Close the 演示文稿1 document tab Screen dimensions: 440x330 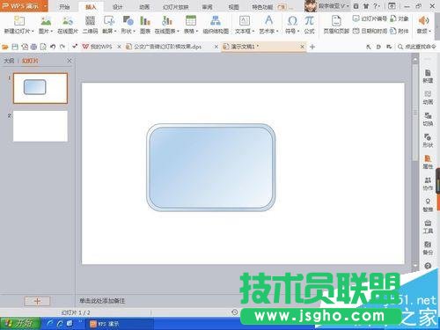pyautogui.click(x=303, y=47)
